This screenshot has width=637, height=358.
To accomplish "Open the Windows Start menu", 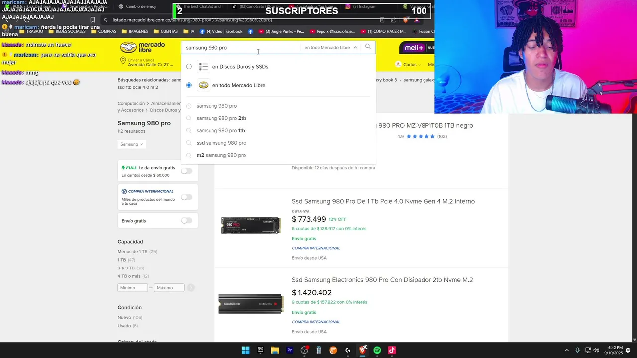I will click(245, 350).
